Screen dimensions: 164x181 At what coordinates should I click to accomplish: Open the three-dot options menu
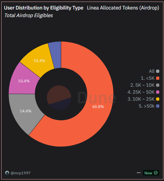tap(138, 173)
